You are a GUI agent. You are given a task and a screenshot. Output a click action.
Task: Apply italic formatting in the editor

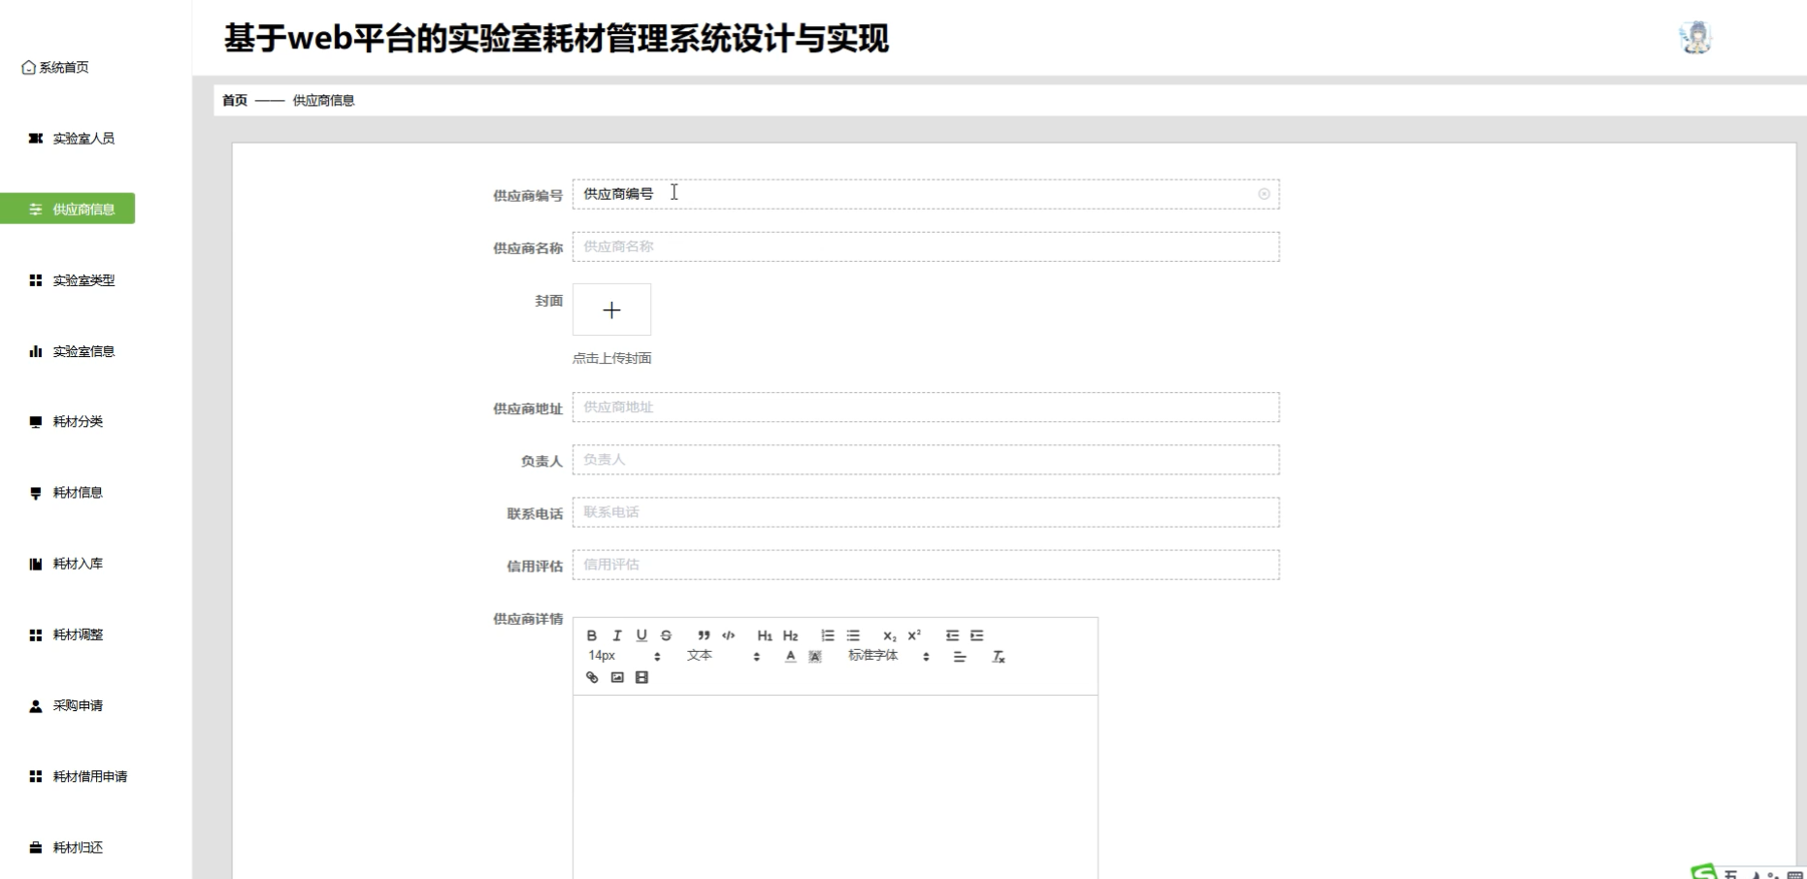click(617, 636)
